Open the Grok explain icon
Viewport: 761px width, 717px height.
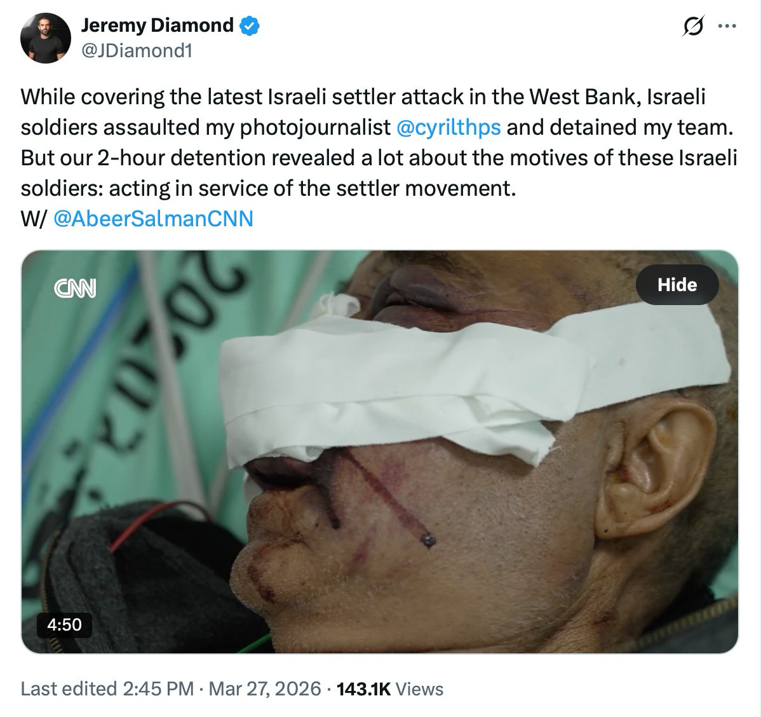point(692,27)
